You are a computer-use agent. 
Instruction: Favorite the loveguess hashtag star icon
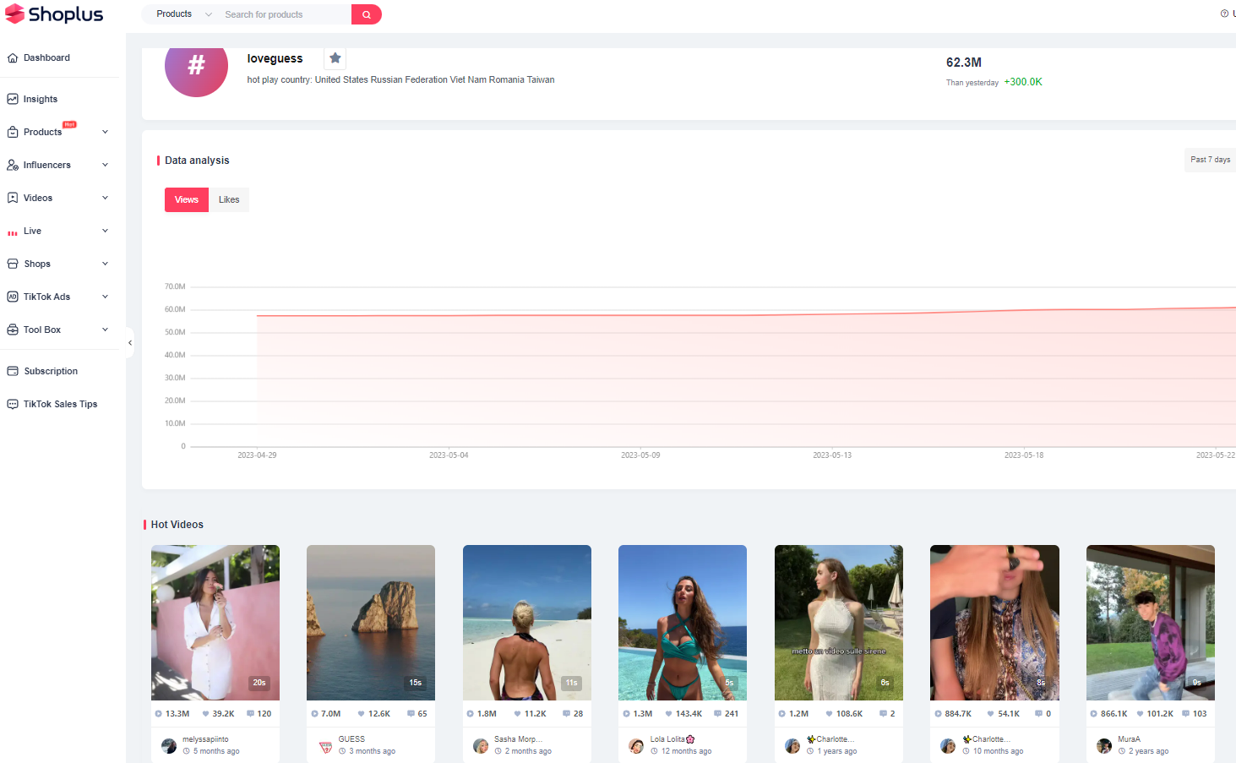tap(335, 58)
